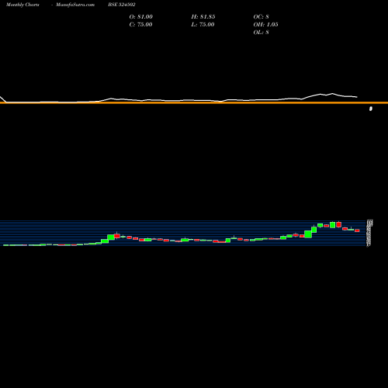Click the OC: 8 value
Screen dimensions: 388x388
click(x=261, y=17)
